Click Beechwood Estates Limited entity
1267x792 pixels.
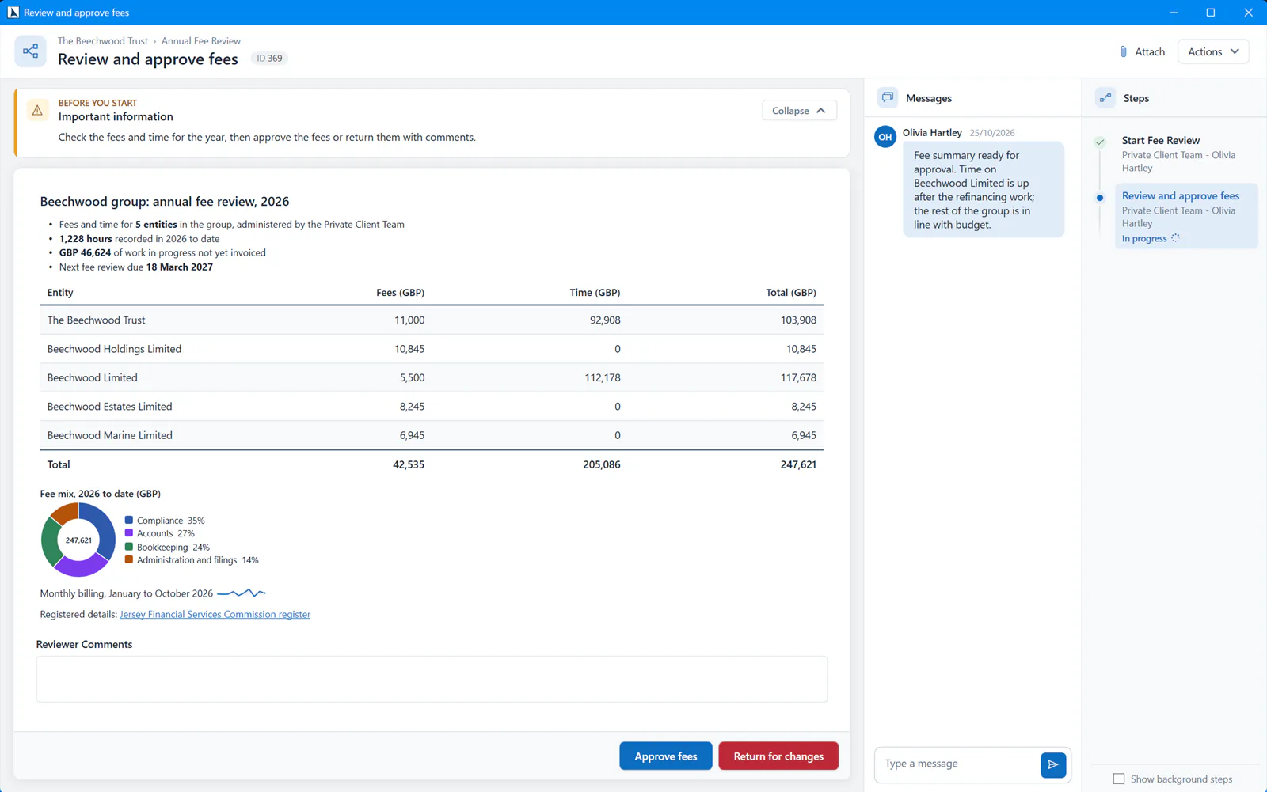point(109,407)
